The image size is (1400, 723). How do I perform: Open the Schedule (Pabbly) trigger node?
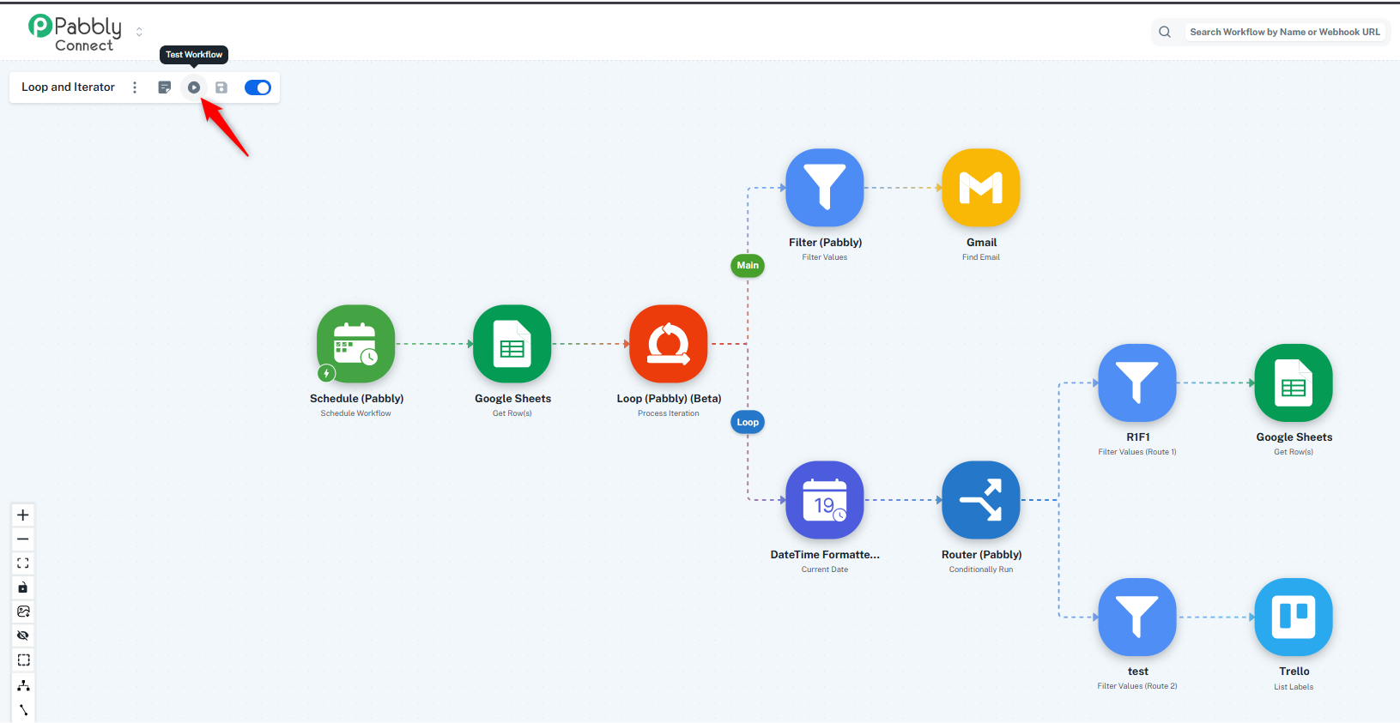tap(355, 344)
